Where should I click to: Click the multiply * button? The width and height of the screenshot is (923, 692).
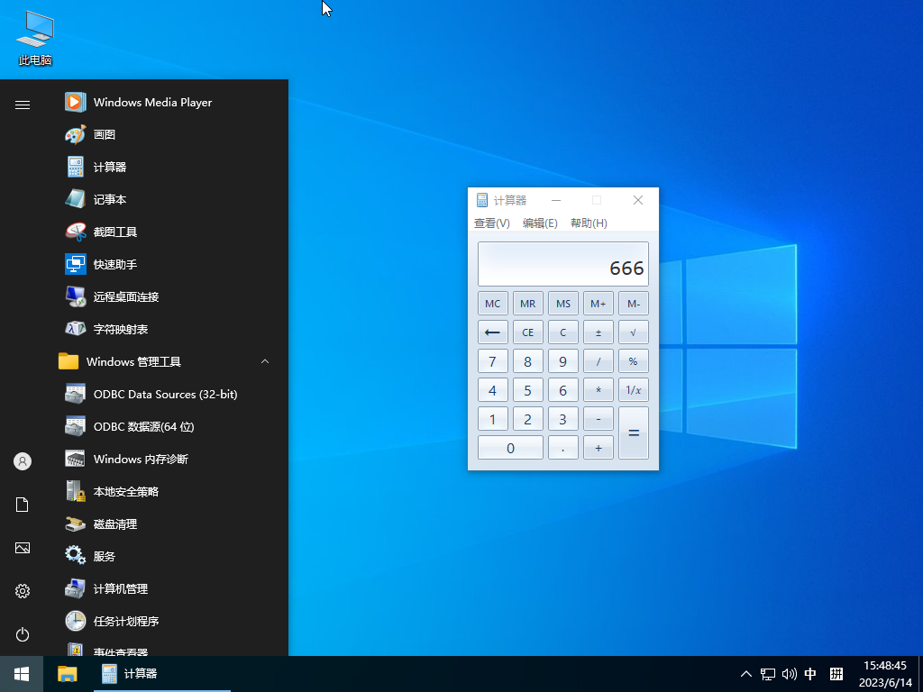pos(599,390)
